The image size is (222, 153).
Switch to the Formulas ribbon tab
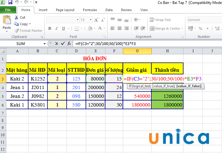[90, 10]
